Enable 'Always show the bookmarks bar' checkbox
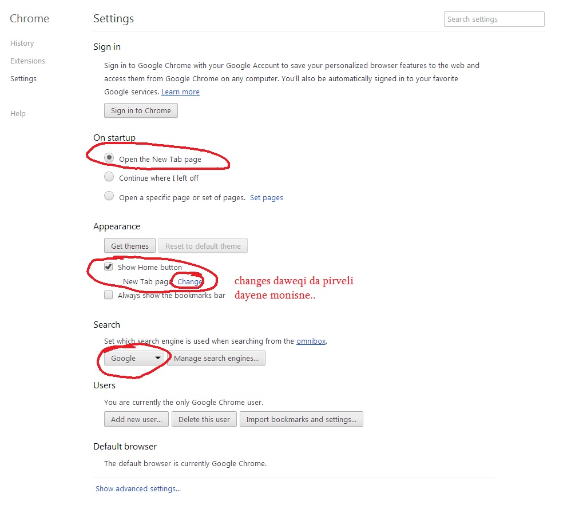 click(108, 295)
